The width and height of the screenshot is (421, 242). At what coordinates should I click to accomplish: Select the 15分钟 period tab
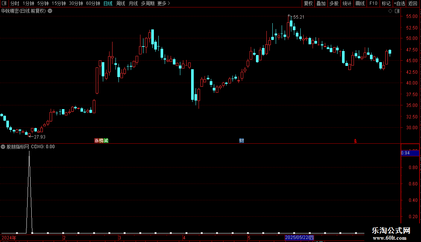click(59, 3)
